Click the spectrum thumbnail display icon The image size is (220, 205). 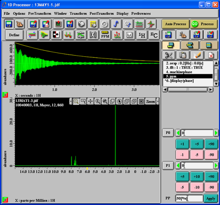click(129, 35)
